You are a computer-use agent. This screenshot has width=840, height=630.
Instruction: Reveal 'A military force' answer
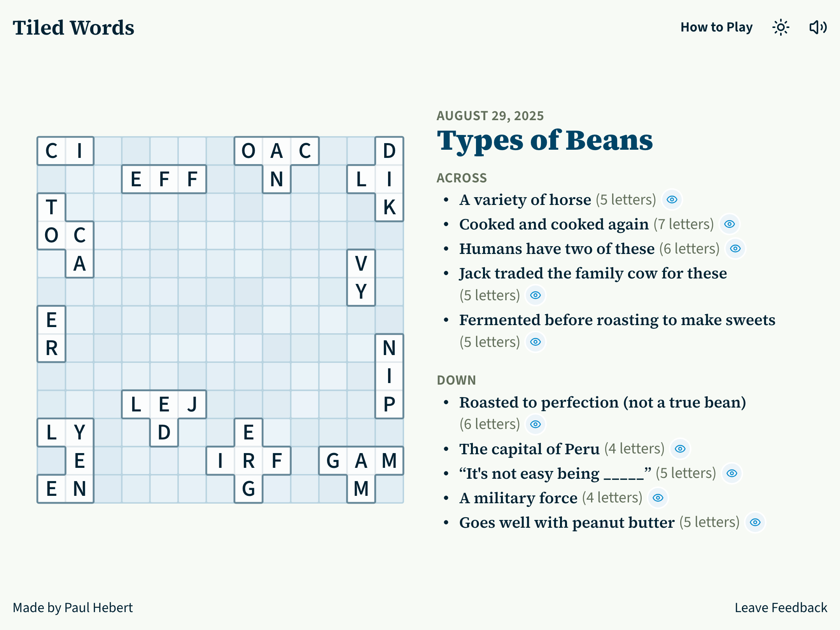pos(658,498)
